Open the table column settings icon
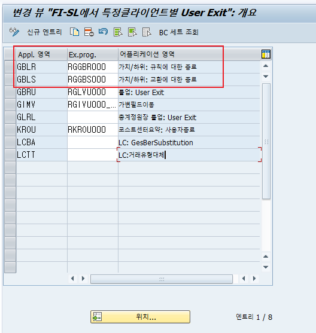Image resolution: width=316 pixels, height=333 pixels. 266,54
